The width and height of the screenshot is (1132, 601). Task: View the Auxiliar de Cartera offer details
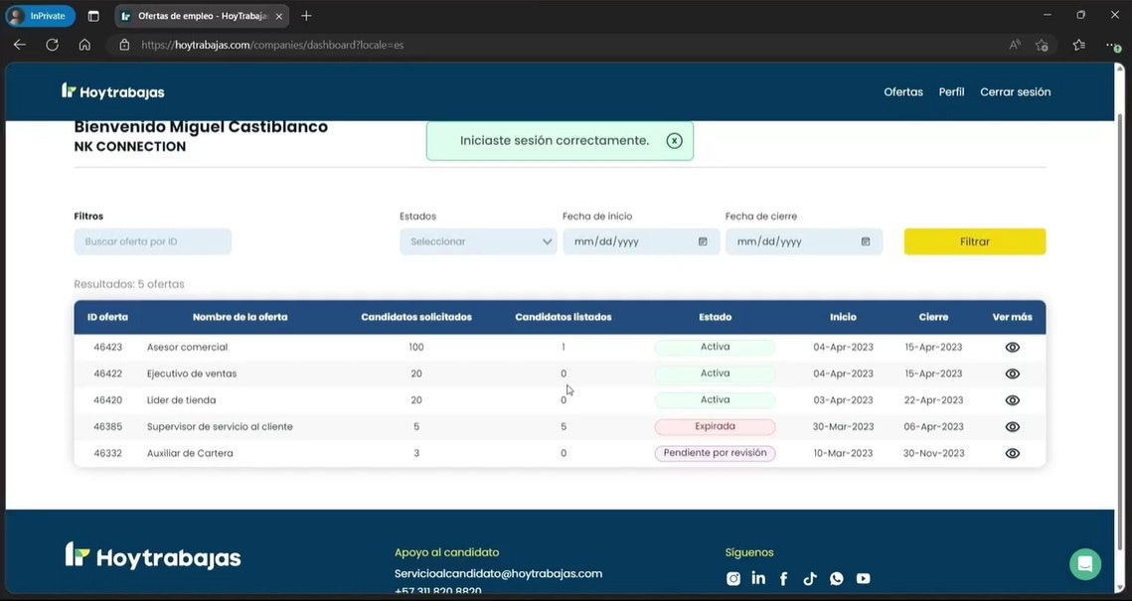[1012, 453]
